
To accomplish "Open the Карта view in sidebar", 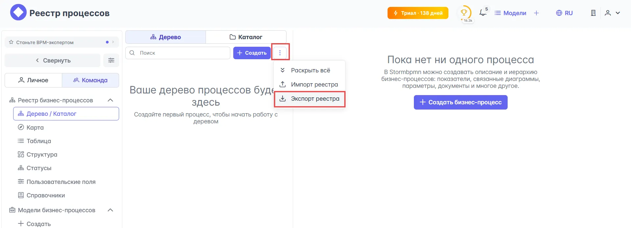I will tap(35, 127).
